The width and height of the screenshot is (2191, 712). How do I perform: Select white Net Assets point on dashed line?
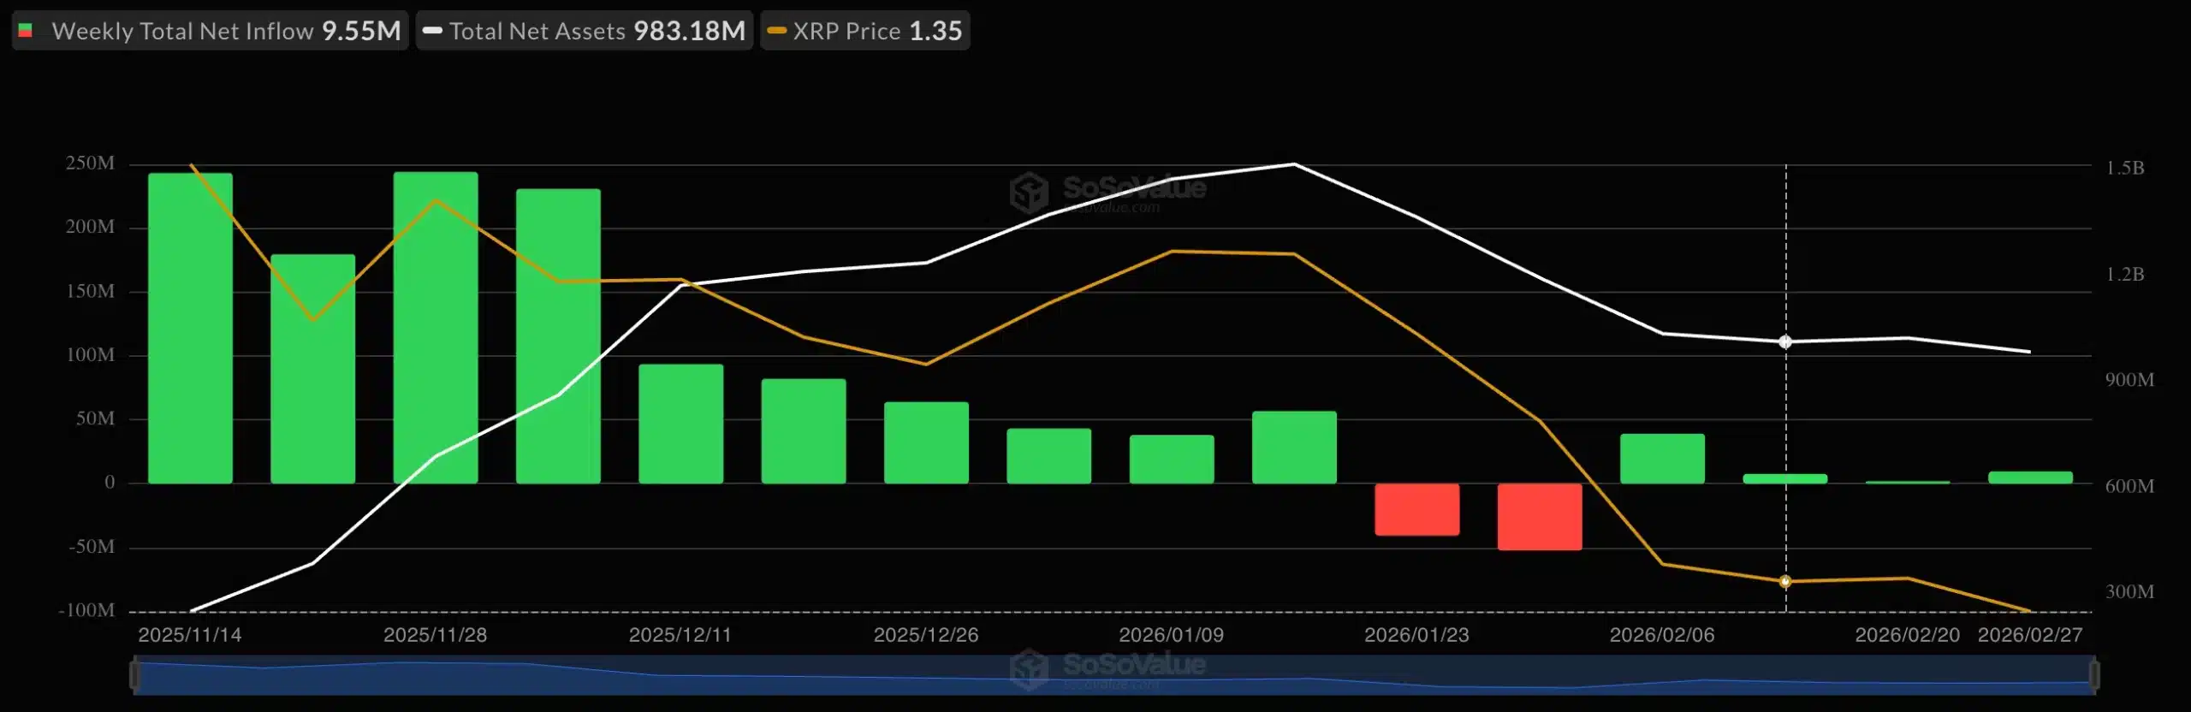(1785, 341)
